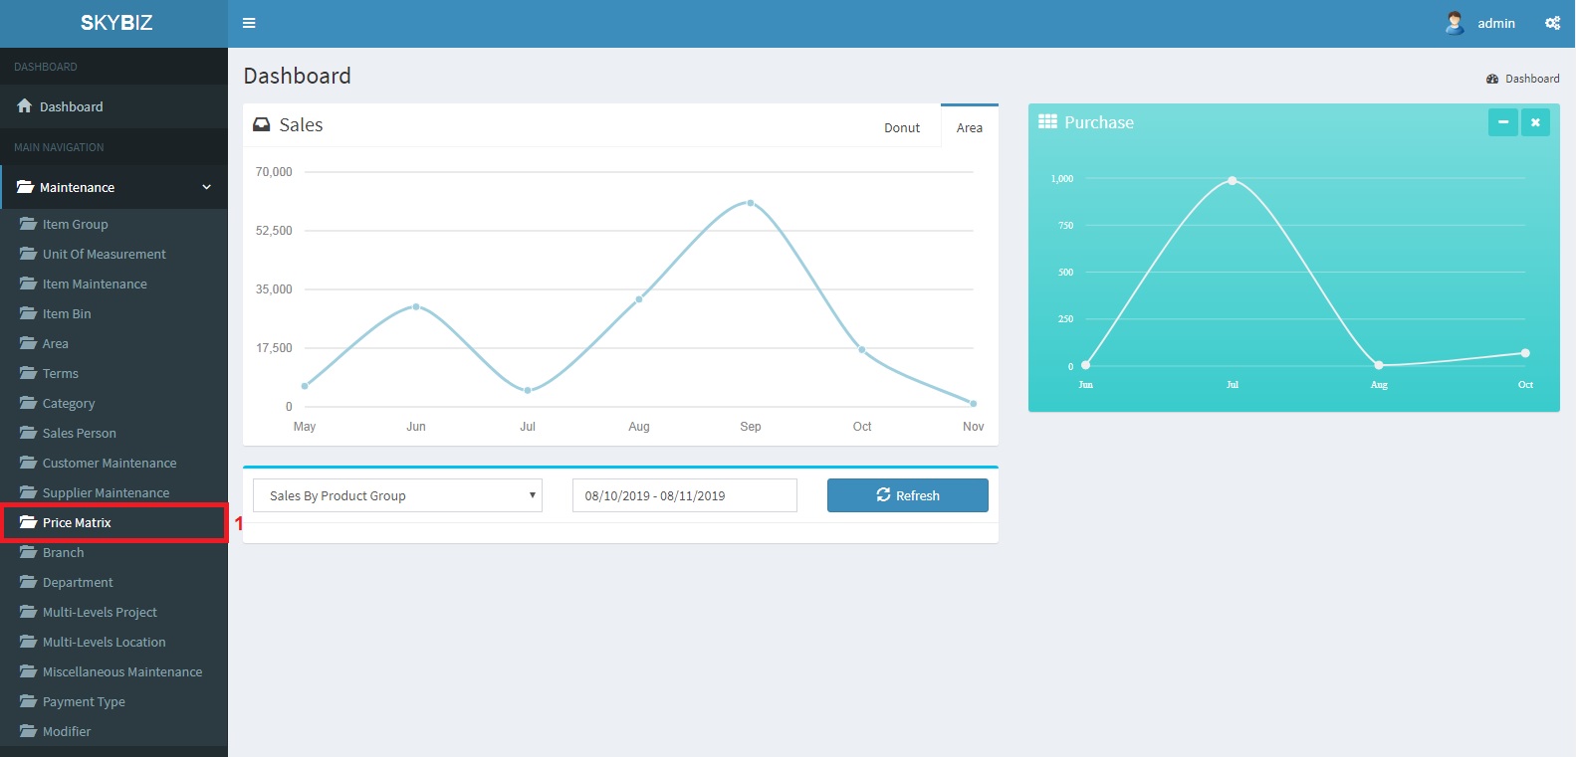Click the grid icon beside Purchase
Screen dimensions: 1576x757
click(1047, 122)
